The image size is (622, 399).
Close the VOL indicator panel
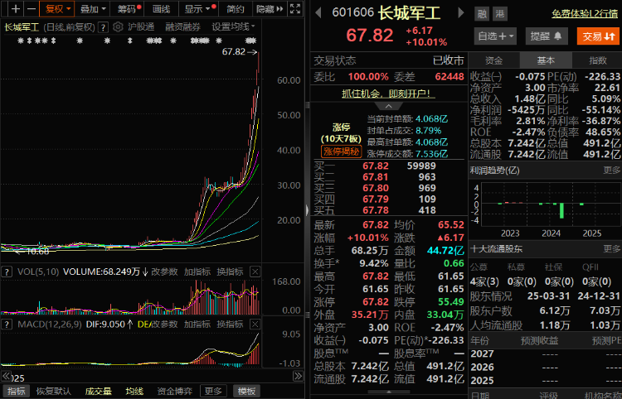pyautogui.click(x=255, y=272)
